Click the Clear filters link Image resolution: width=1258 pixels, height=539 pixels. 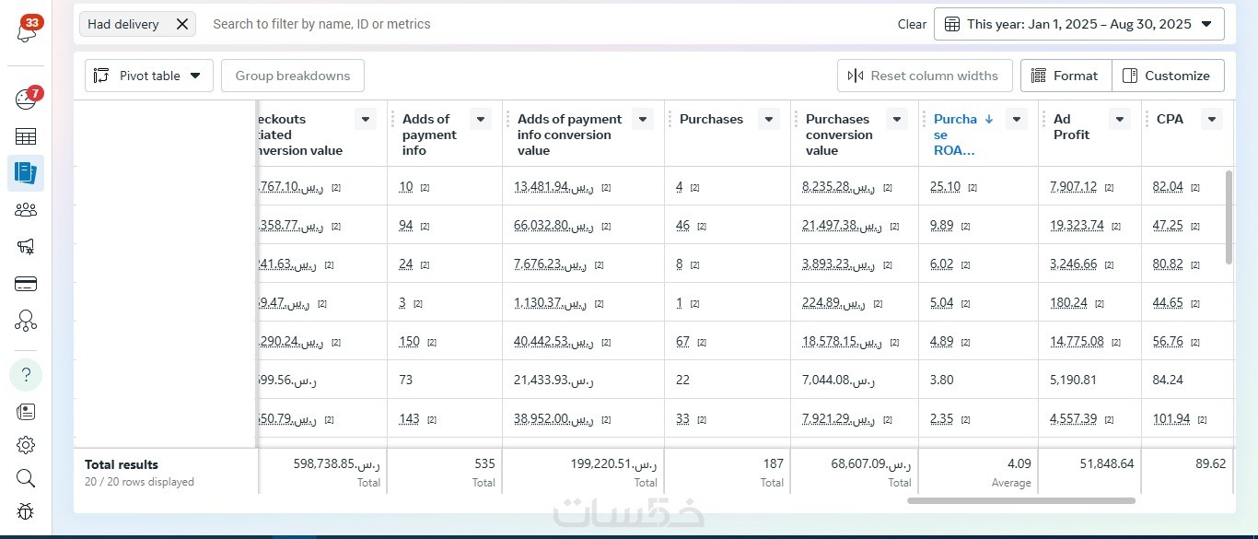point(912,24)
